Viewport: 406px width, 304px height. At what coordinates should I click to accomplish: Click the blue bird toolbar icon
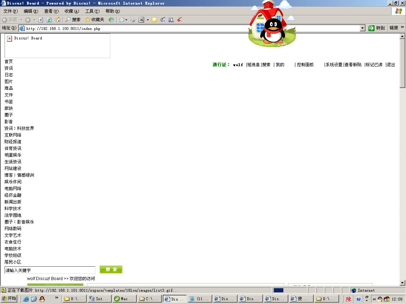(x=162, y=20)
